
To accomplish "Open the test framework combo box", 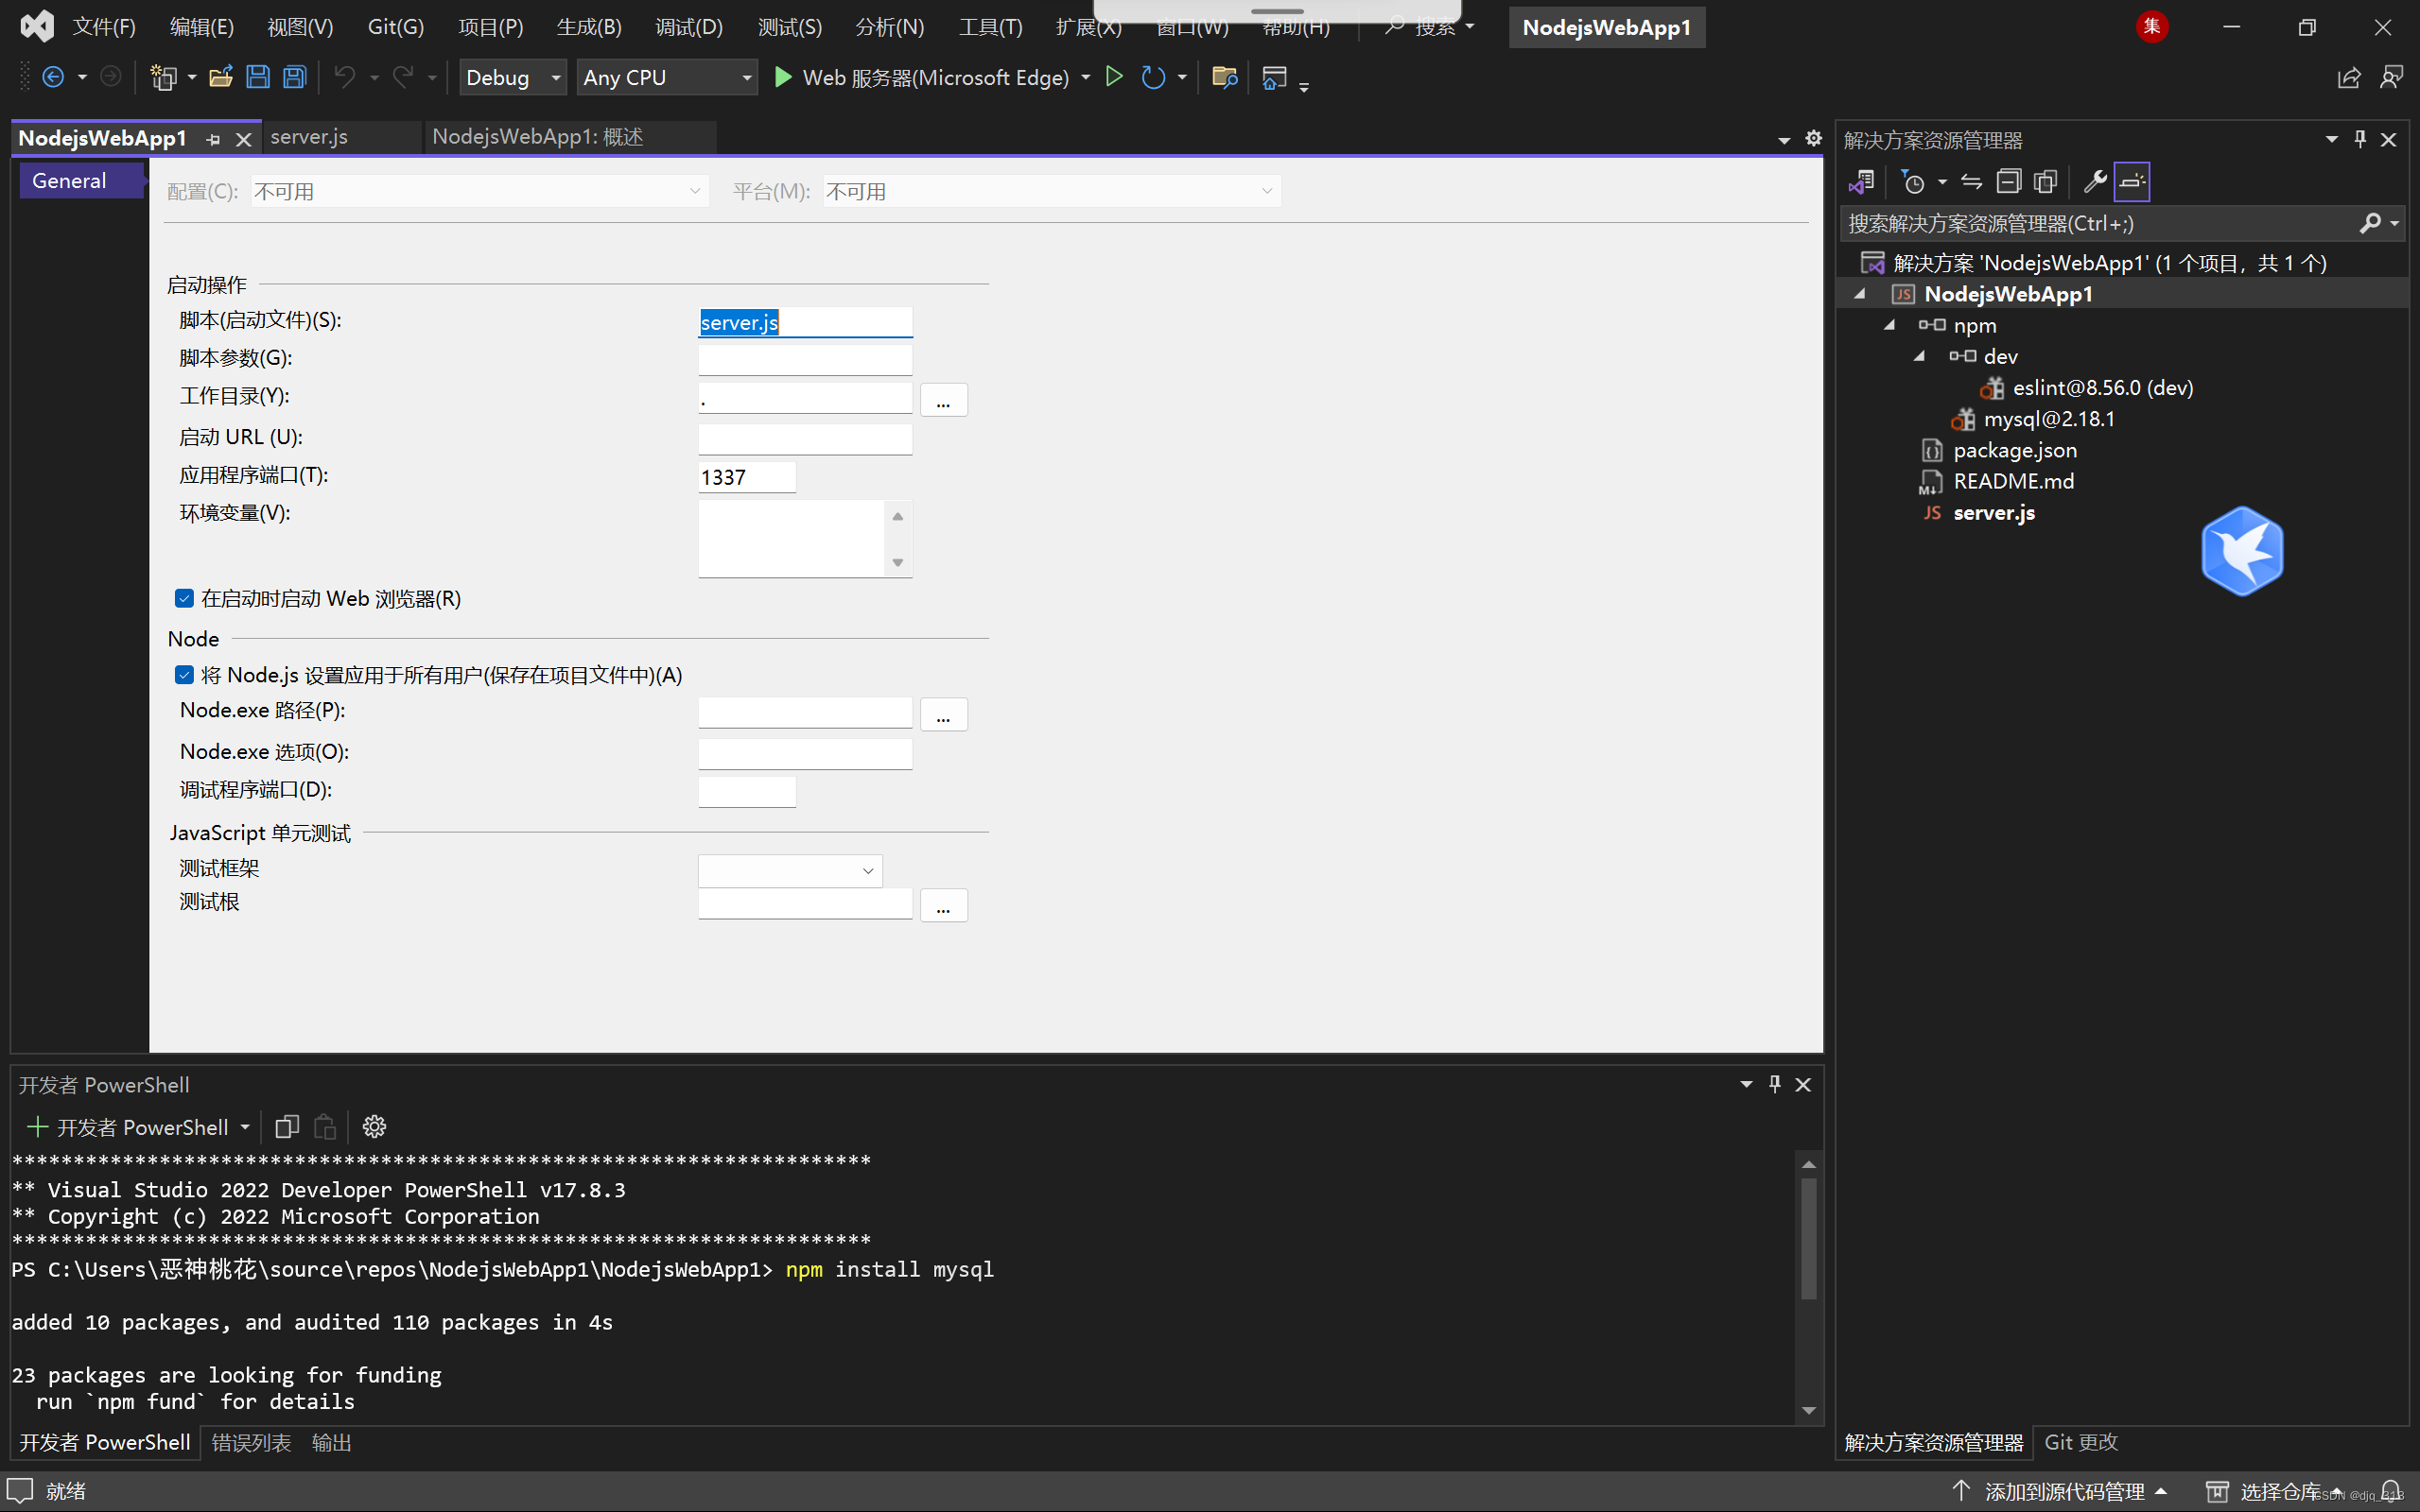I will (x=790, y=870).
